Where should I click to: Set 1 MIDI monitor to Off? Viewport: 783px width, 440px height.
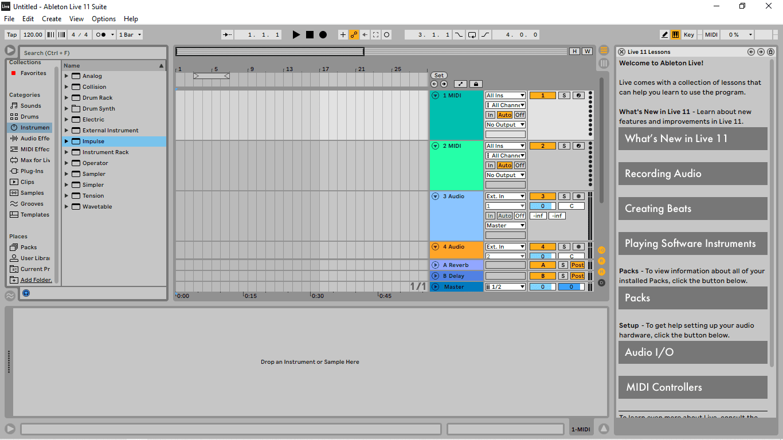pyautogui.click(x=519, y=115)
